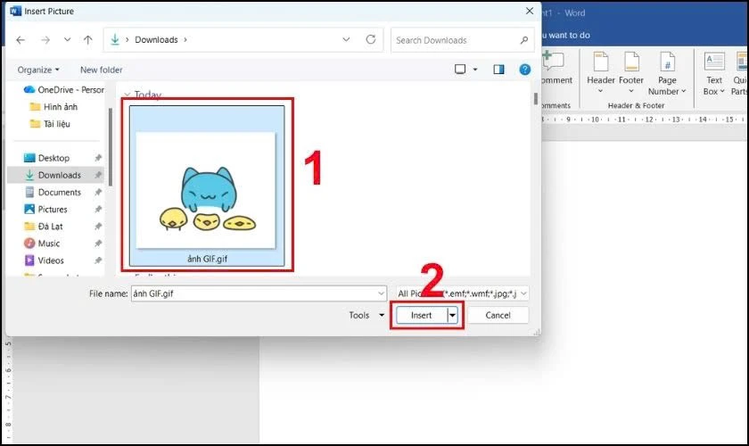The width and height of the screenshot is (749, 446).
Task: Open the Help icon in the dialog
Action: (525, 70)
